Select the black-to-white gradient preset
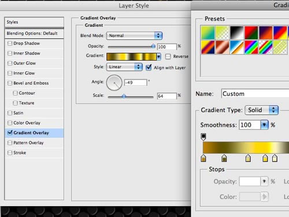289x217 pixels. click(x=237, y=33)
